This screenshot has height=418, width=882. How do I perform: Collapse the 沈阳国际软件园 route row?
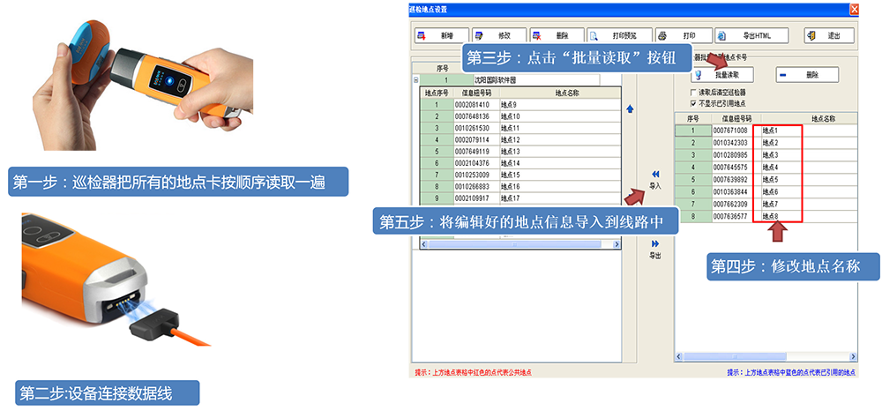415,79
